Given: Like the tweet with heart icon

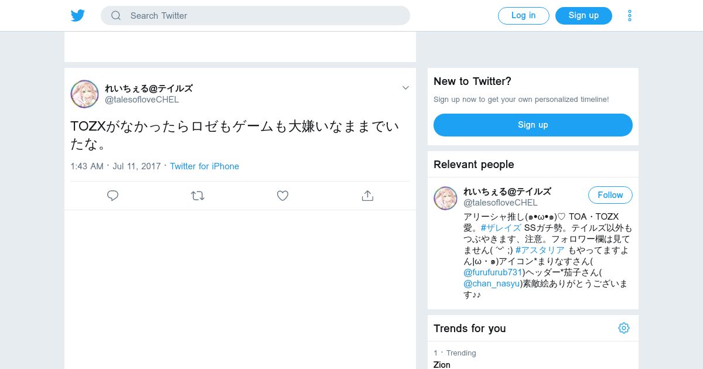Looking at the screenshot, I should coord(282,196).
